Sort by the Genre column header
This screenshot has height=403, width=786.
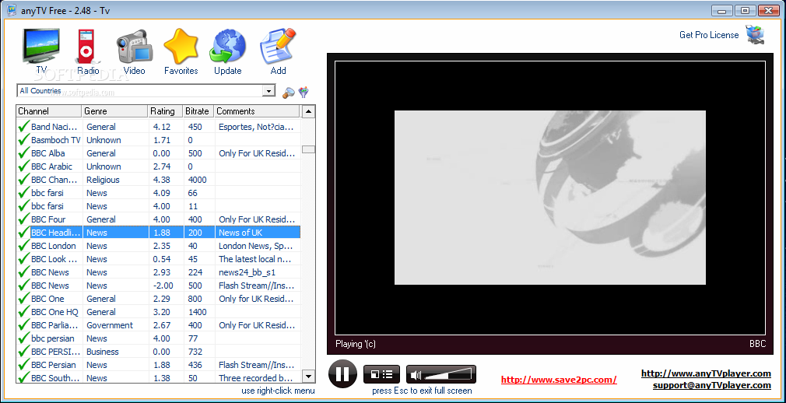[x=115, y=111]
